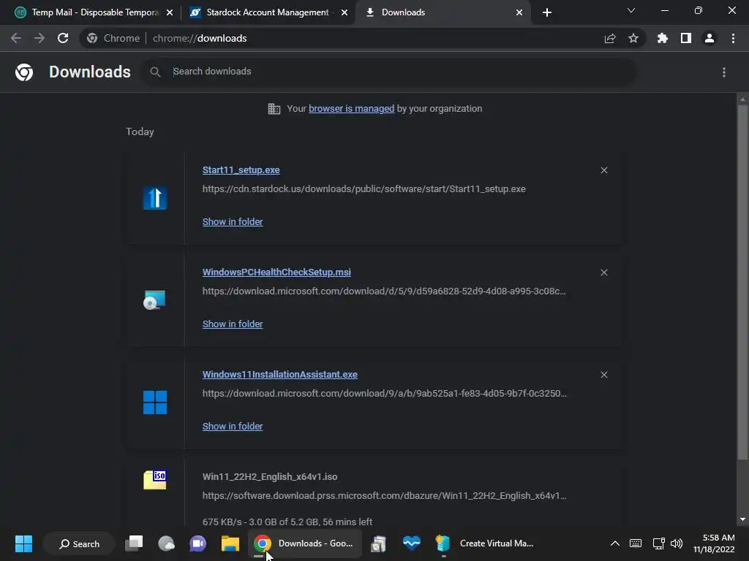The image size is (749, 561).
Task: Open PC Health Check taskbar icon
Action: [x=411, y=543]
